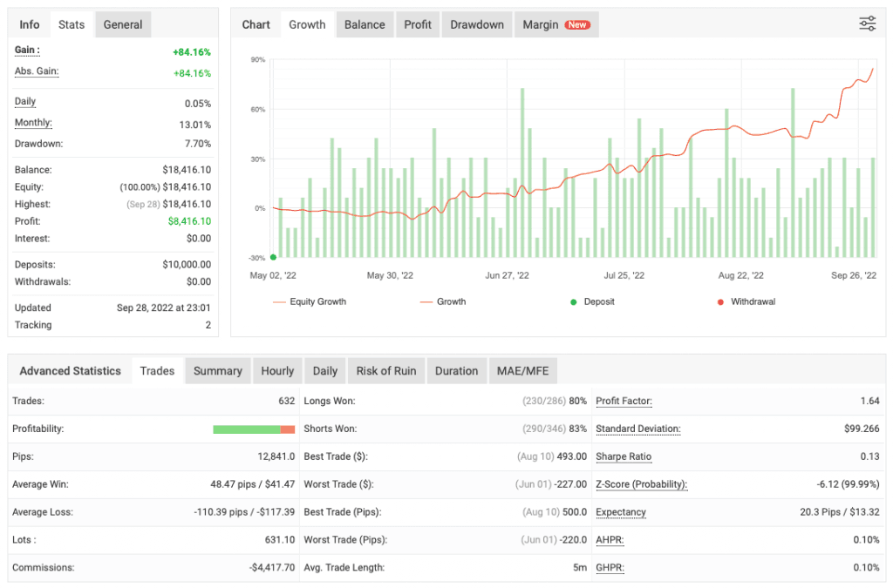Switch to the Info tab
Viewport: 893px width, 588px height.
click(x=29, y=24)
